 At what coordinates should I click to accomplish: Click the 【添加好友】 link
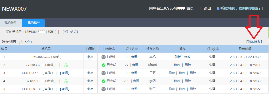click(x=254, y=41)
